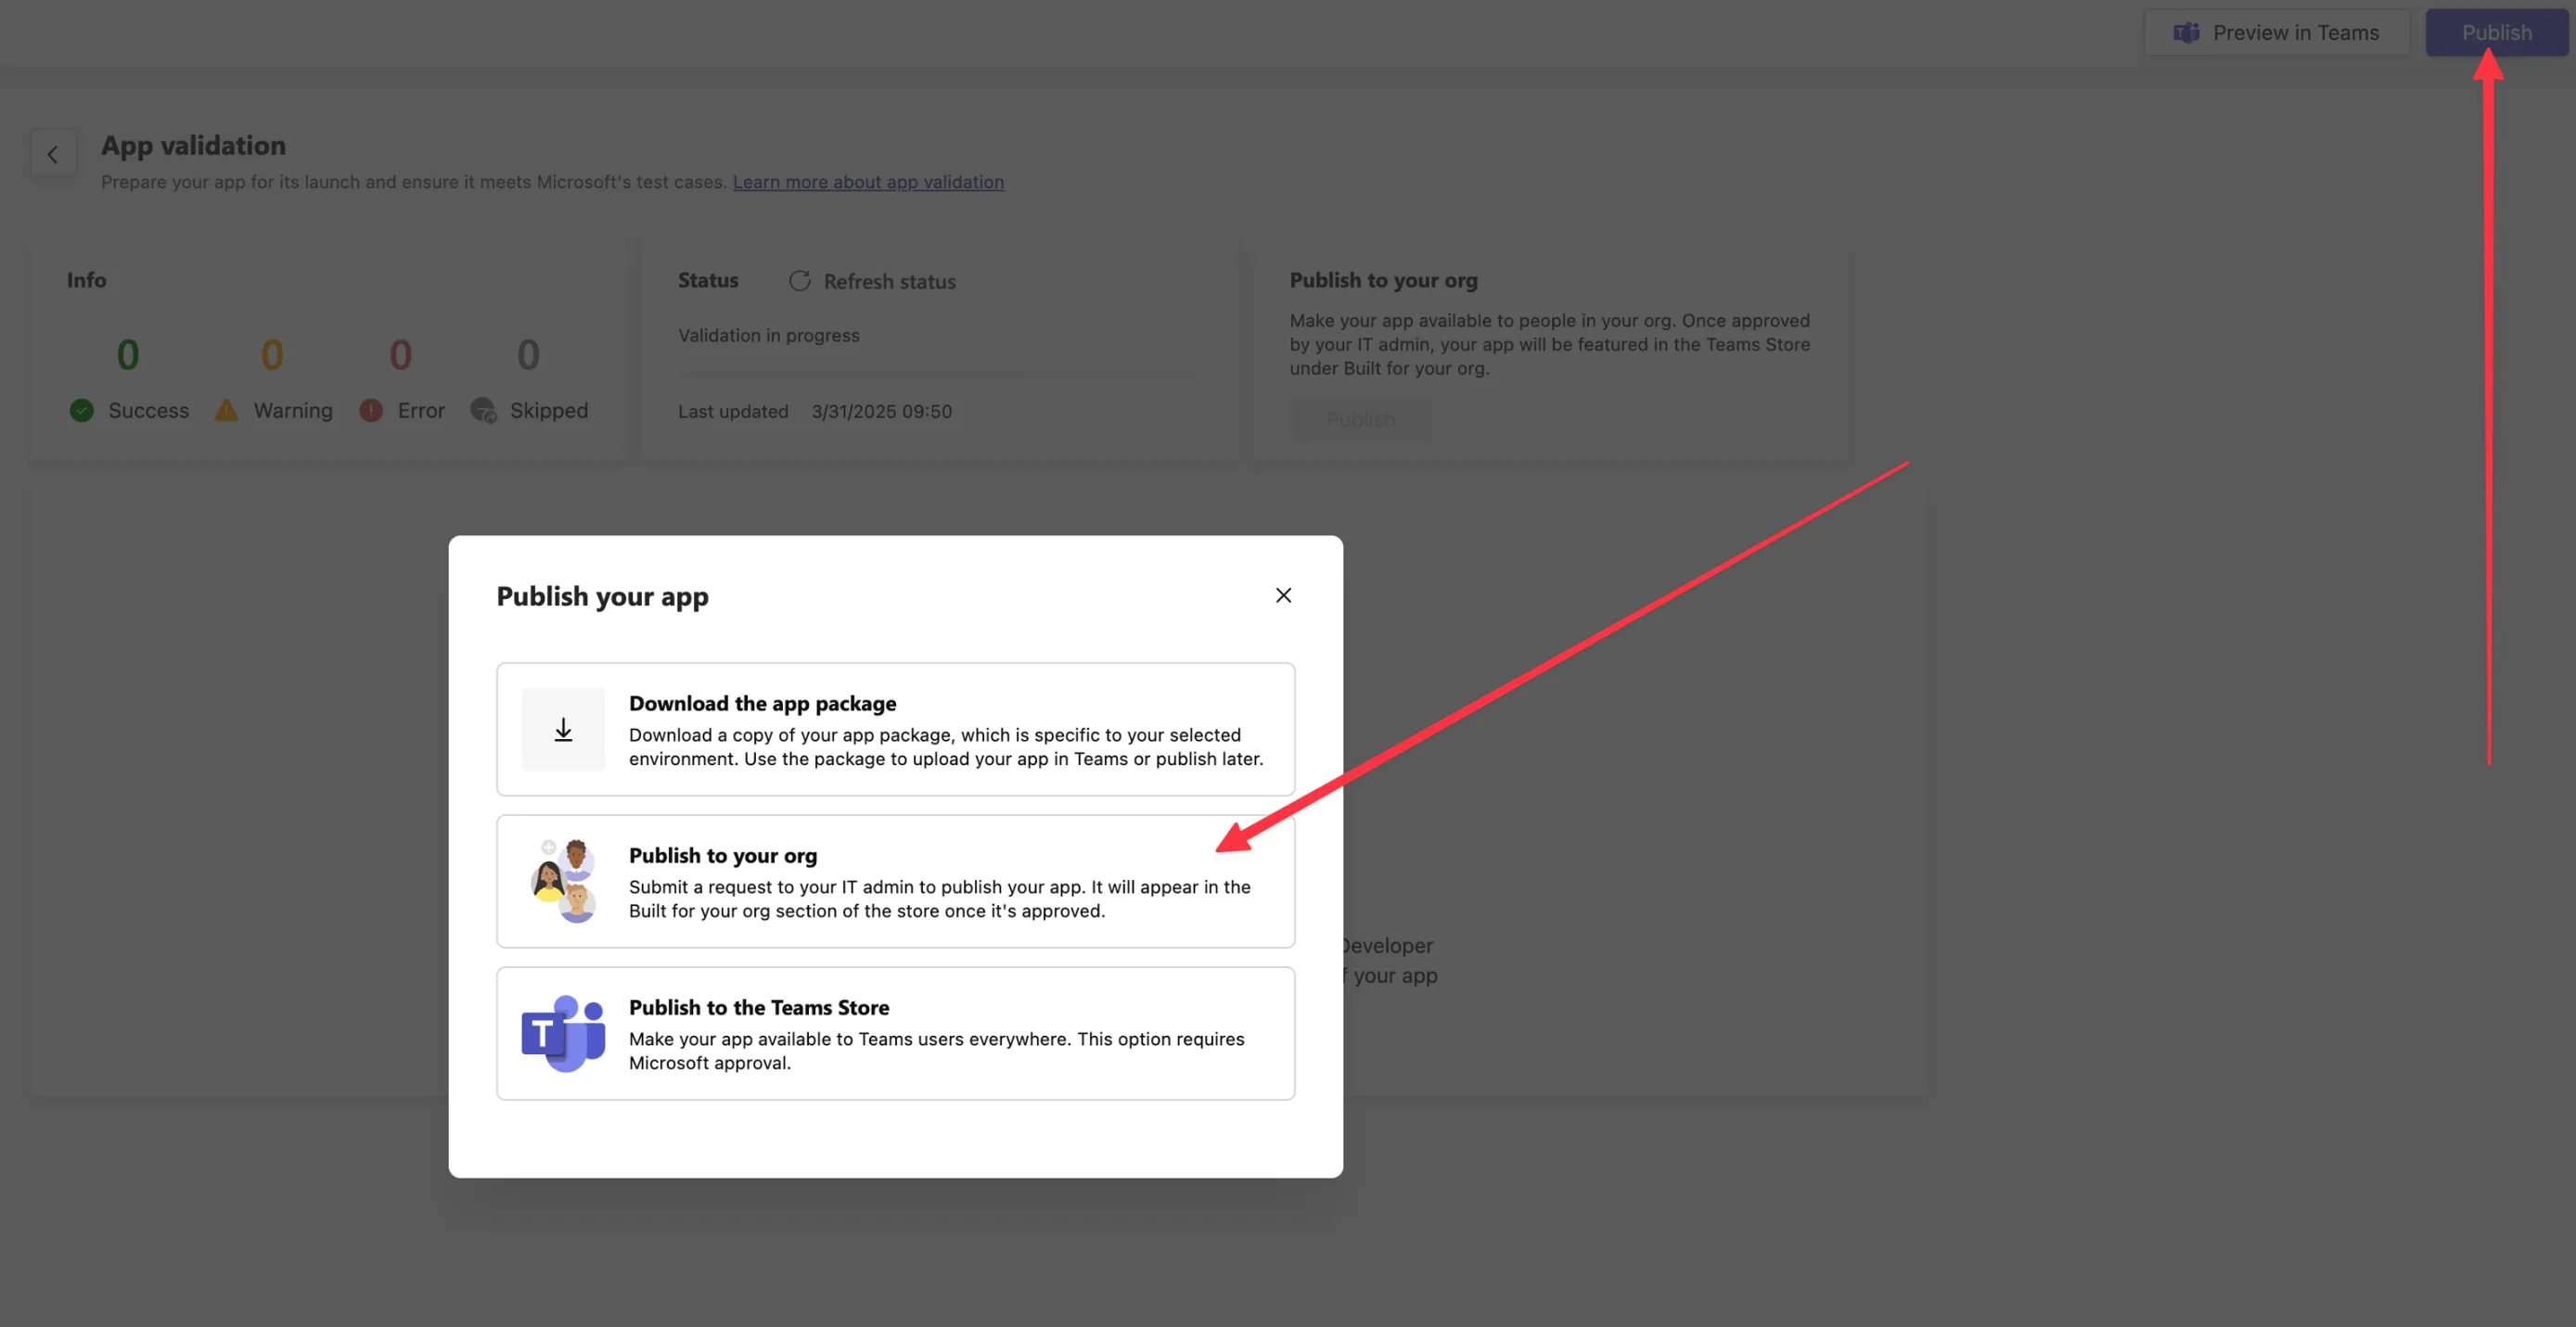Click the Publish to your org card heading

(x=1383, y=280)
